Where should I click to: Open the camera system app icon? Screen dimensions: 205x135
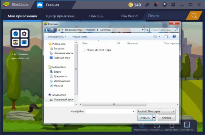click(16, 42)
